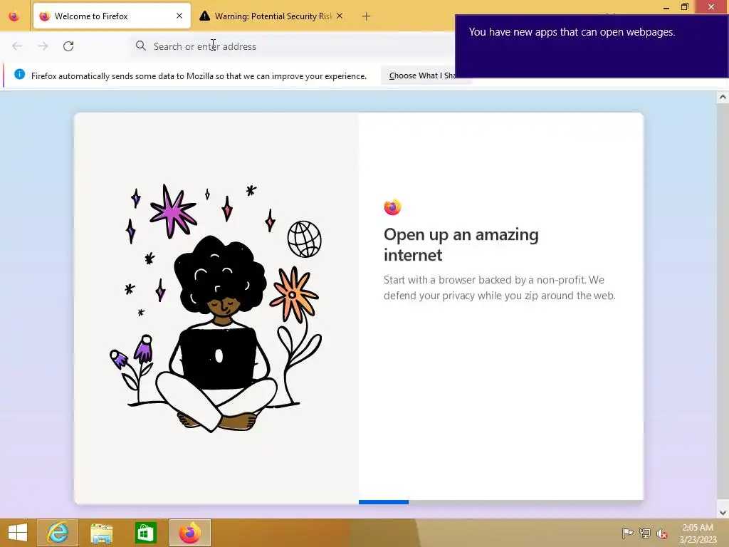Image resolution: width=729 pixels, height=547 pixels.
Task: Click the Firefox View icon left of the tabs
Action: tap(14, 16)
